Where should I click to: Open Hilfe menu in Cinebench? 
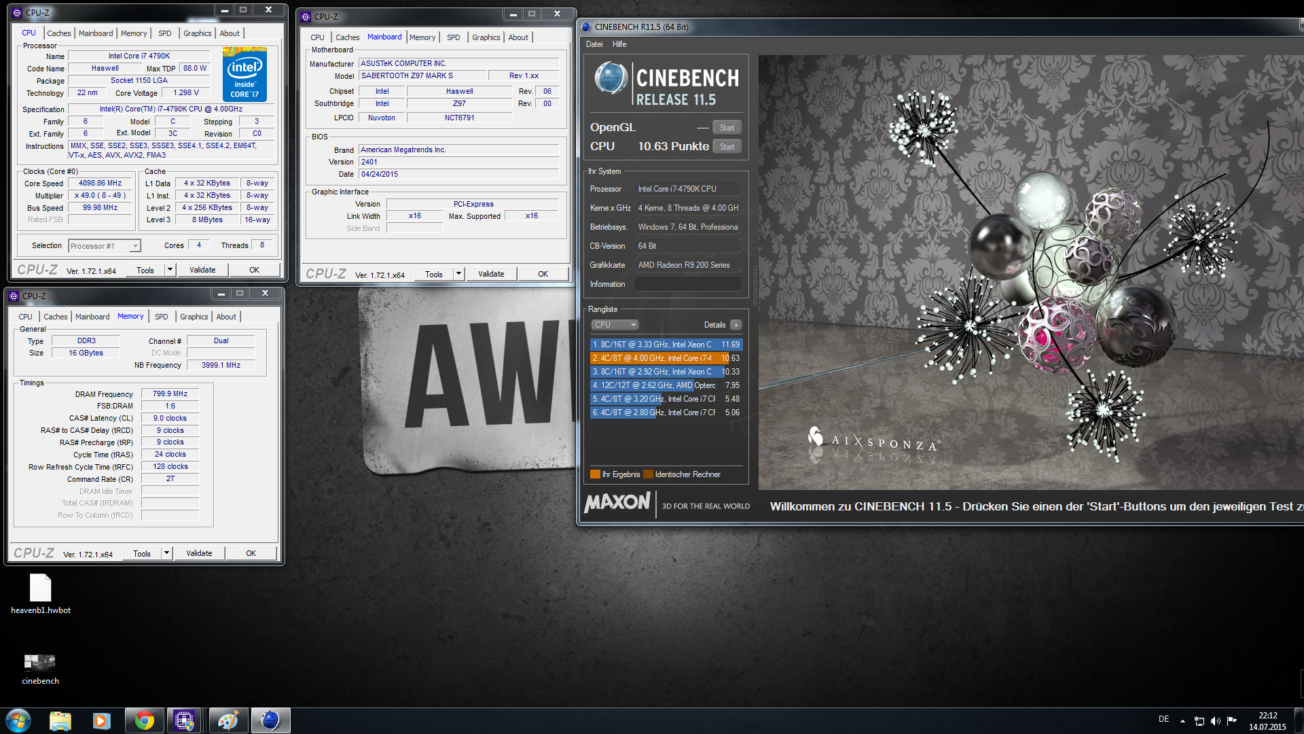(x=619, y=44)
